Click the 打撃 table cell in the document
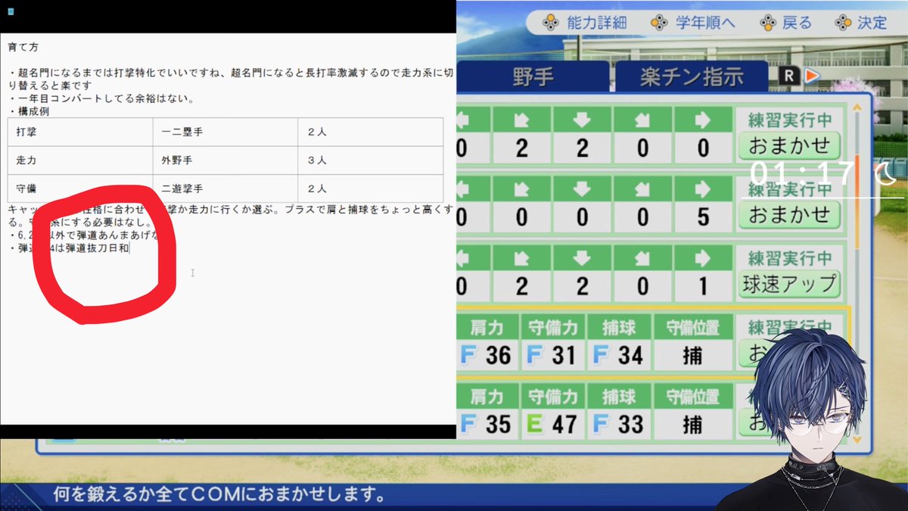Screen dimensions: 908x511 coord(80,132)
